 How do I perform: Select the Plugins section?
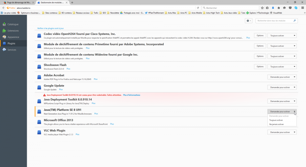tap(13, 44)
